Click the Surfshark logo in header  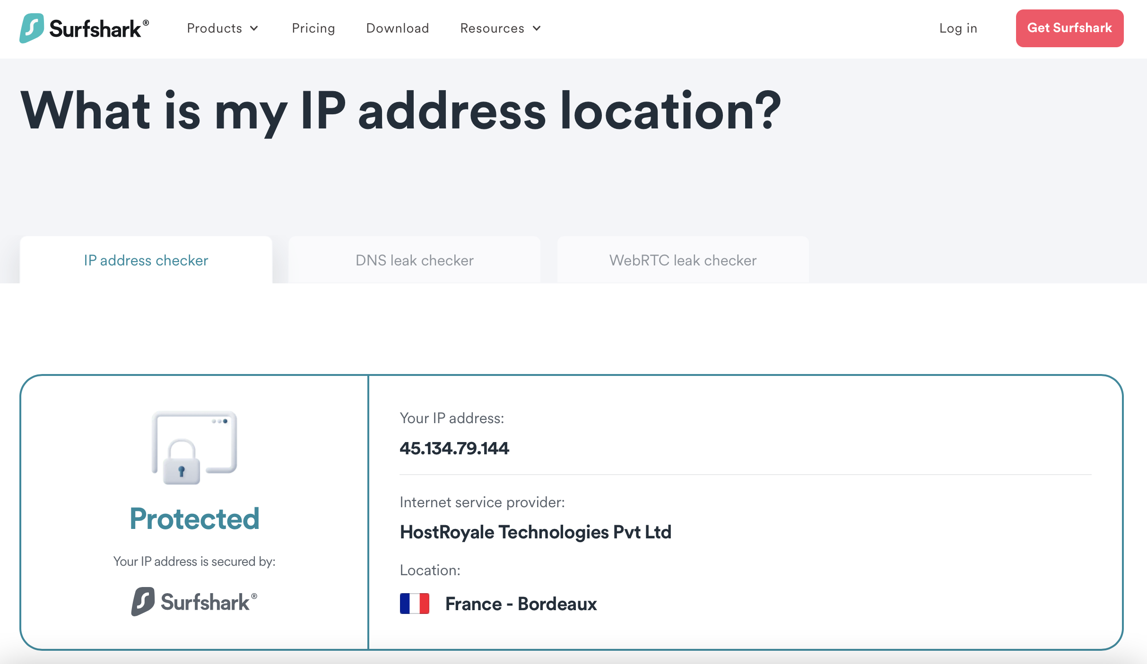[x=84, y=28]
